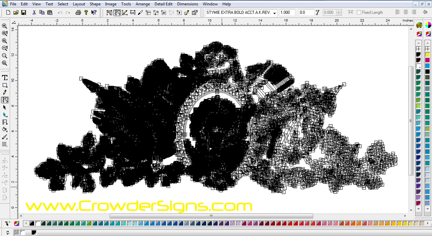Align text left with the align-left icon
This screenshot has height=236, width=432.
coord(398,12)
